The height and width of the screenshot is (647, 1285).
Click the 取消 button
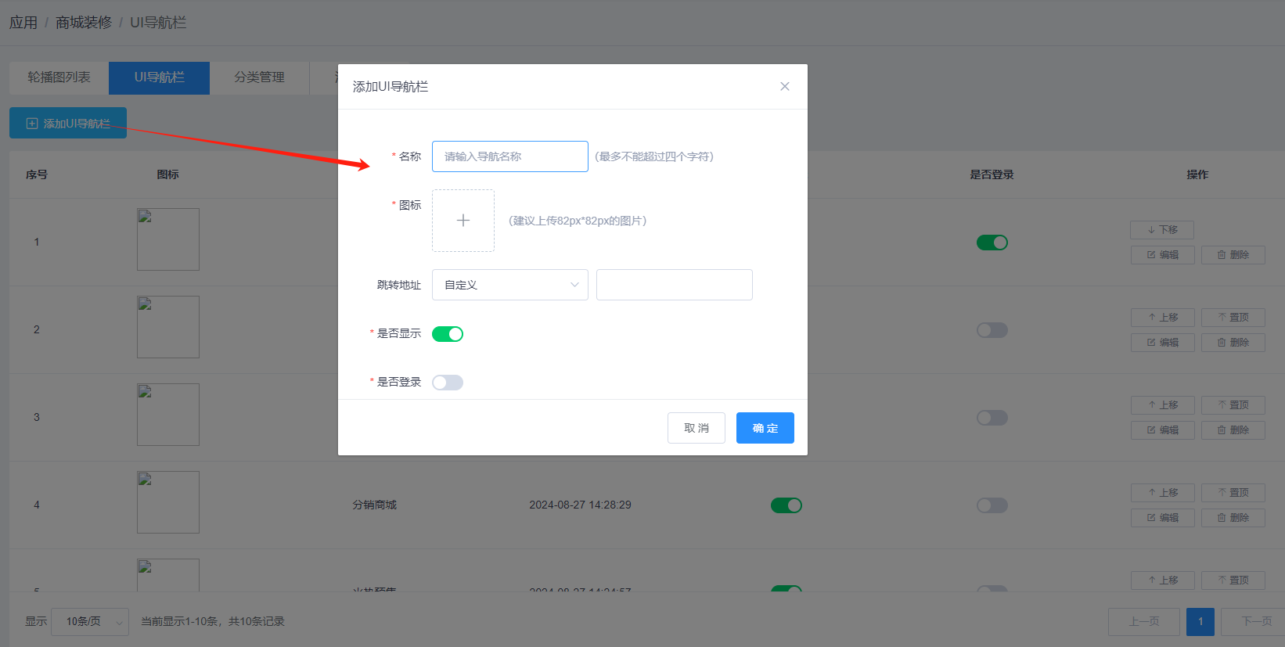point(696,428)
